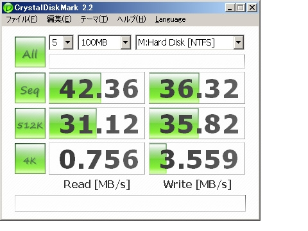Run all benchmarks with All button

(30, 52)
